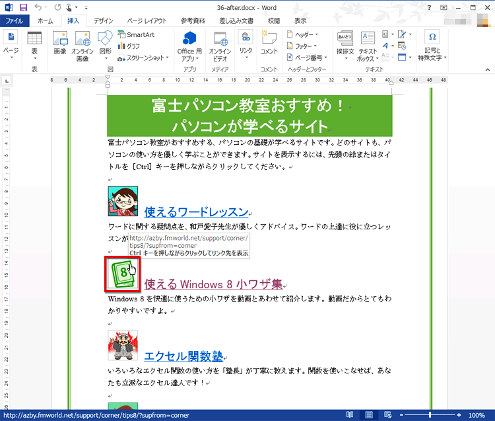This screenshot has width=495, height=421.
Task: Open the リンク links menu
Action: click(246, 45)
